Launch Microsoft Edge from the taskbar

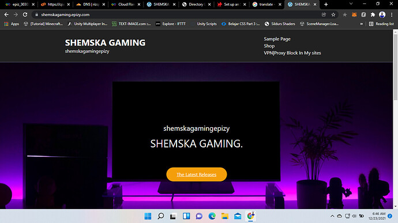coord(212,216)
